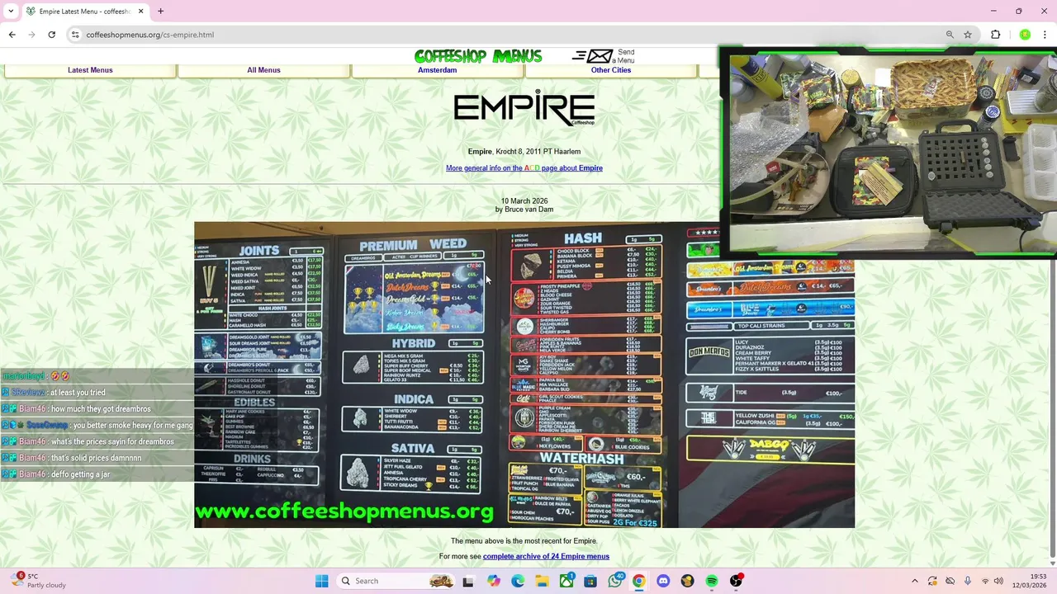The image size is (1057, 594).
Task: Go back to the previous page
Action: click(12, 35)
